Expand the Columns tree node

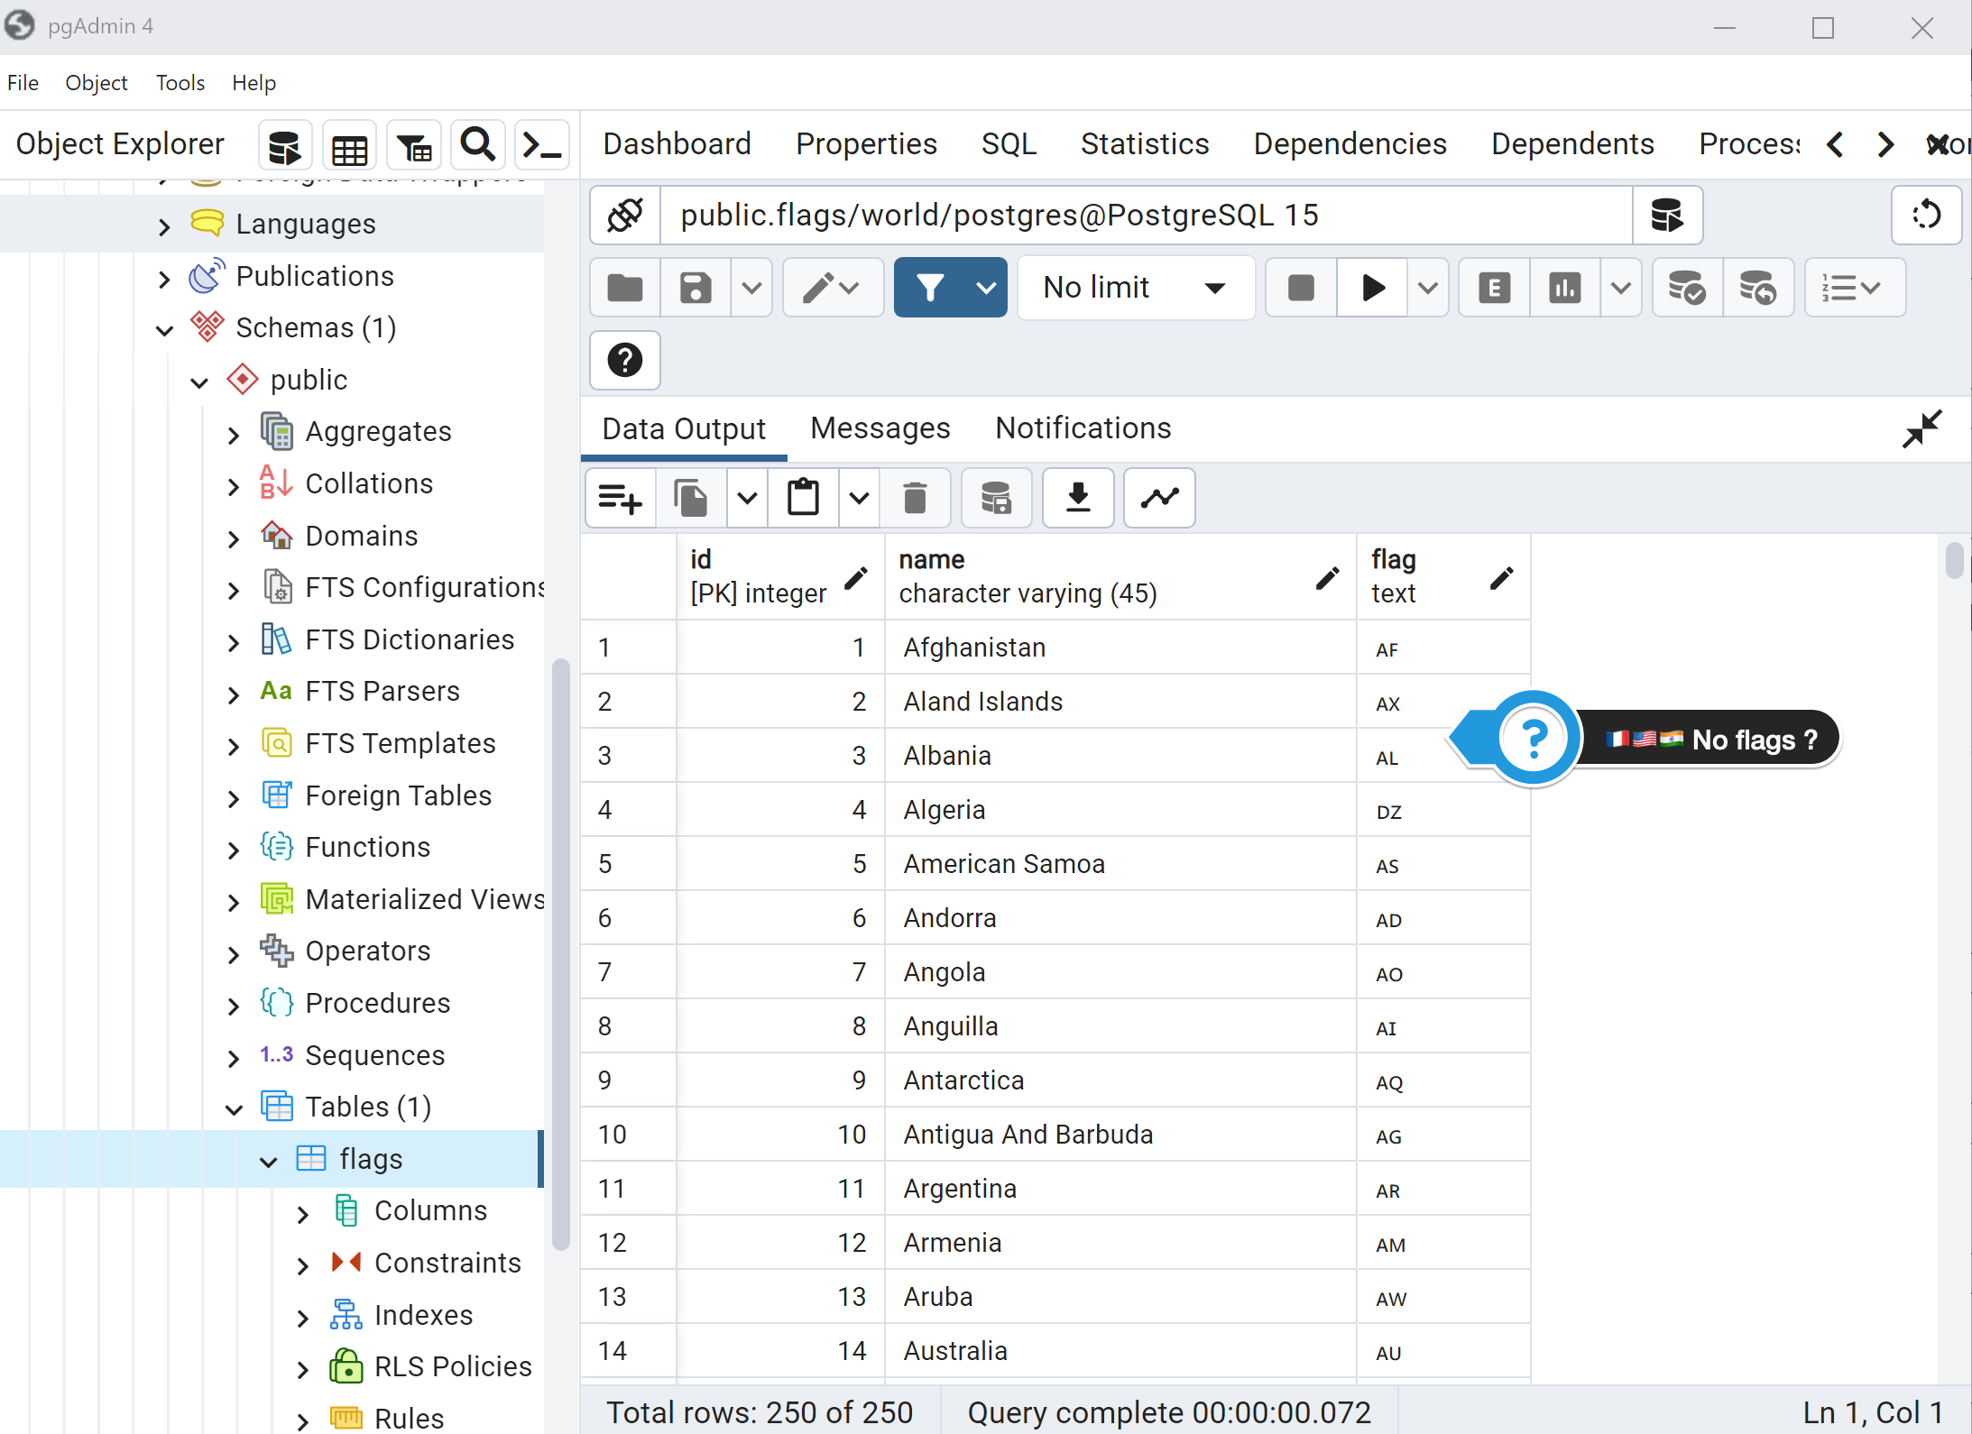coord(303,1213)
